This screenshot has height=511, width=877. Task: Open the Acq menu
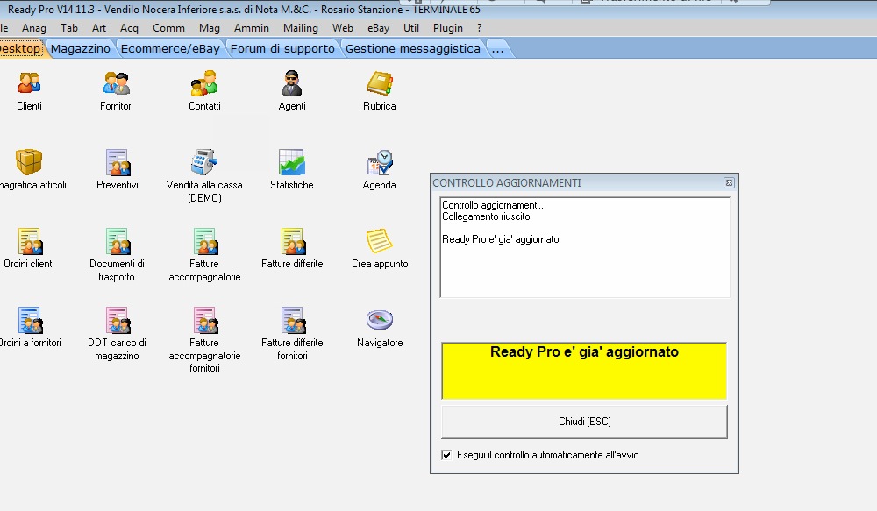coord(129,28)
